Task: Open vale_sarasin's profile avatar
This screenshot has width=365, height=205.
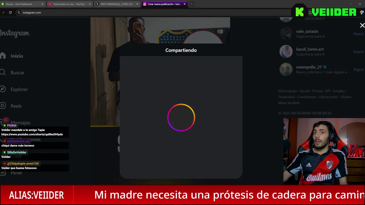Action: pos(286,34)
